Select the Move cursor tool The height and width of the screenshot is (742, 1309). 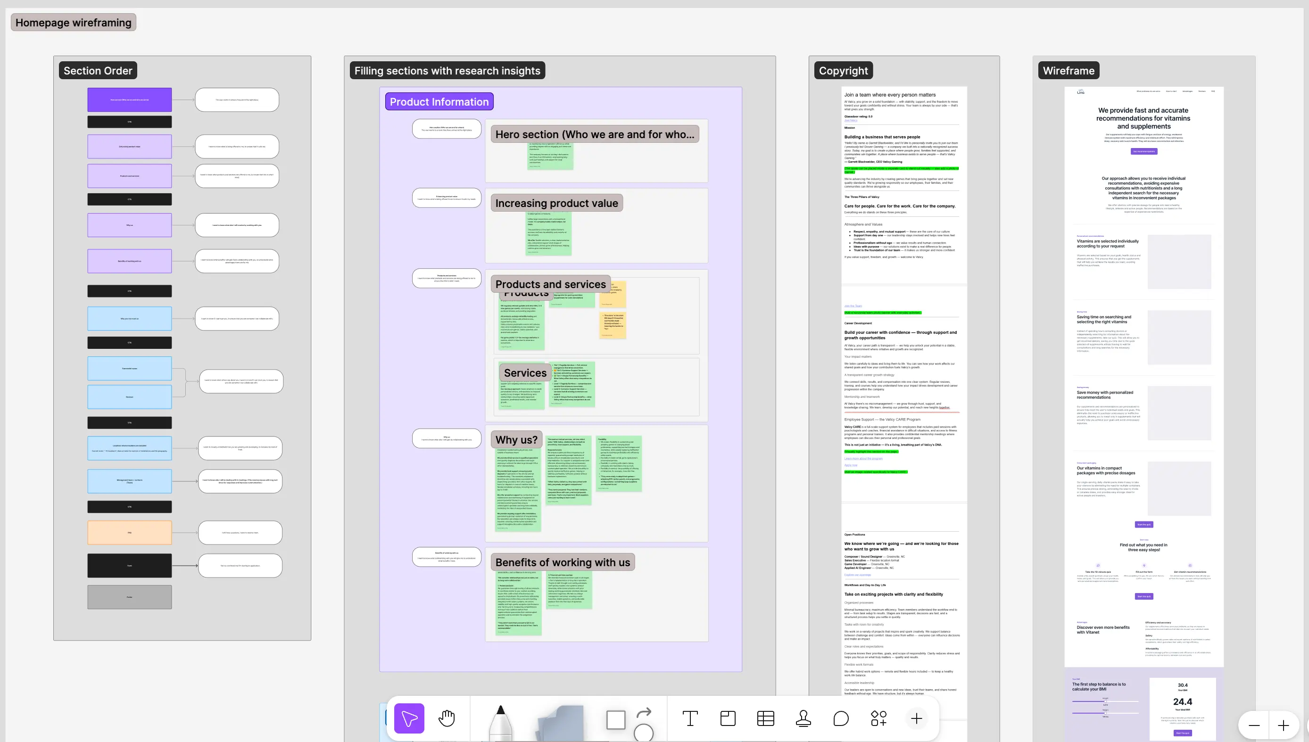pos(409,718)
